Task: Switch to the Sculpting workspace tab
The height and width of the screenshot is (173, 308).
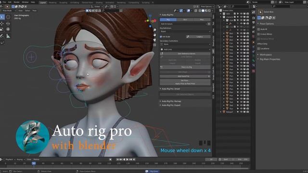Action: 63,2
